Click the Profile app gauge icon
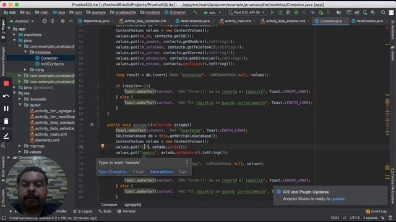The height and width of the screenshot is (222, 396). [x=312, y=12]
